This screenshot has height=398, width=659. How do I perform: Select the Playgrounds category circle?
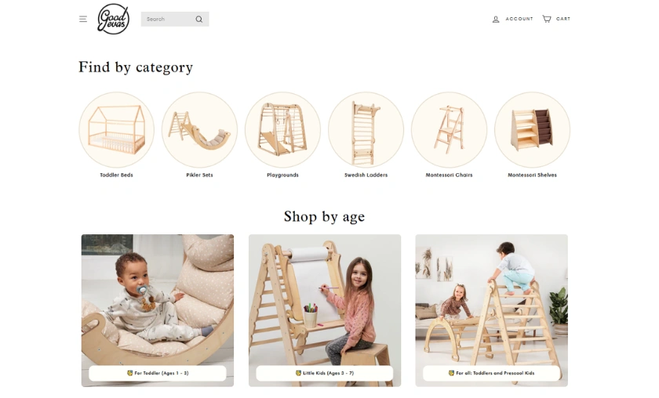click(x=283, y=130)
